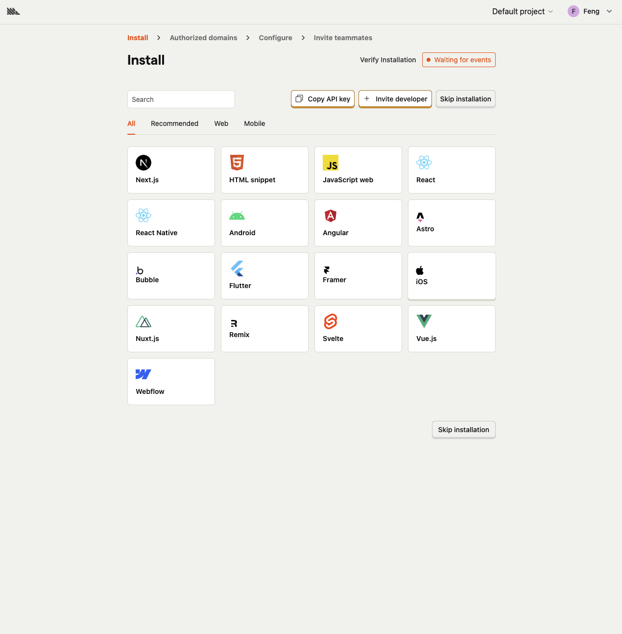Click the Verify Installation label
The width and height of the screenshot is (622, 634).
coord(388,60)
